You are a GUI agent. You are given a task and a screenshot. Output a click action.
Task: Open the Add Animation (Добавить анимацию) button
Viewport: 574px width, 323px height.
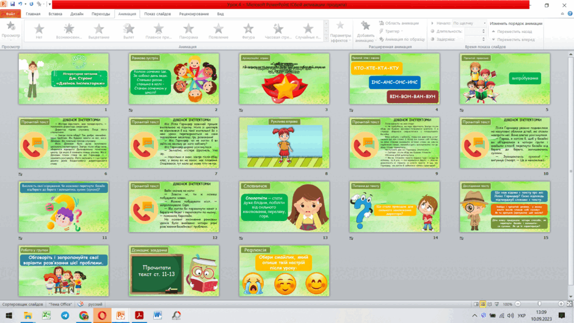pos(365,32)
